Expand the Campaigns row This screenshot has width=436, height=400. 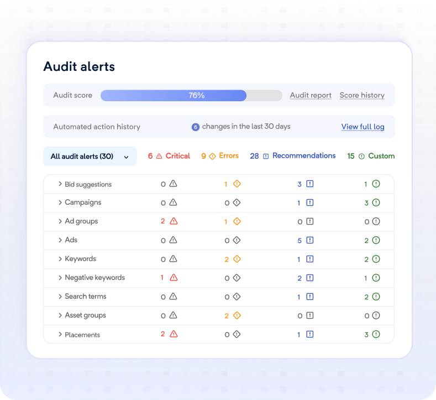click(x=60, y=202)
